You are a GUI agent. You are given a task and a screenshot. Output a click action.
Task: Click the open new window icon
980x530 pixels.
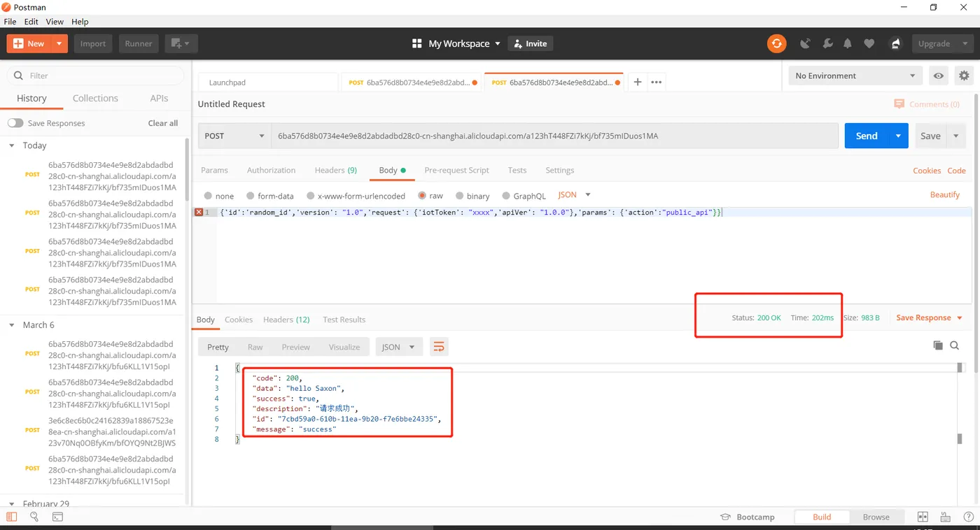pos(181,43)
